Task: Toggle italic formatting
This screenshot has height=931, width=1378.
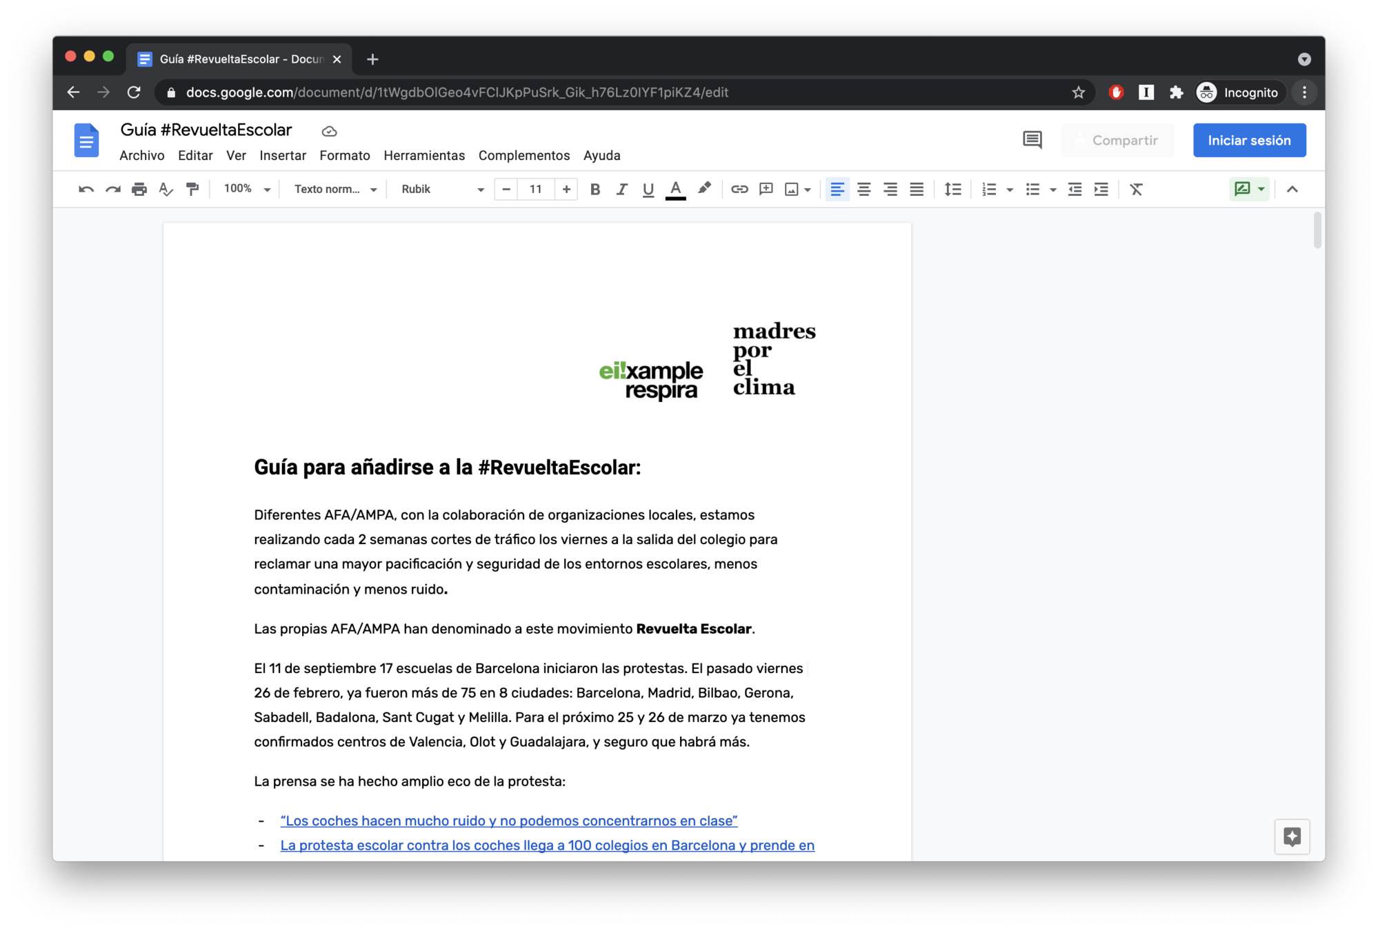Action: point(621,189)
